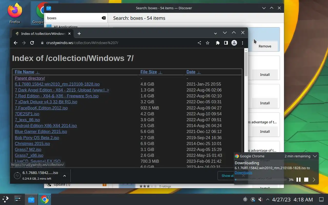Image resolution: width=328 pixels, height=205 pixels.
Task: Open Parent directory link
Action: tap(30, 78)
